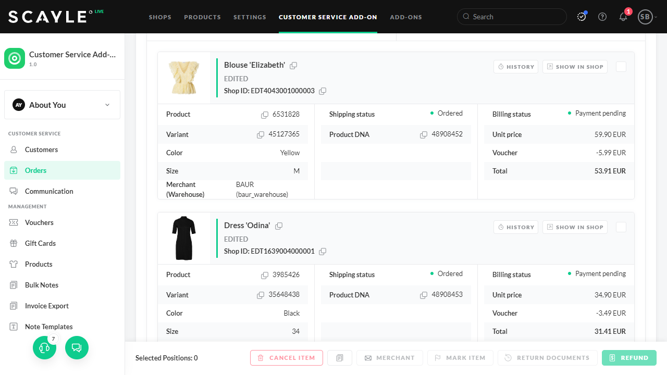The width and height of the screenshot is (667, 375).
Task: Open the green chat bubble widget
Action: (77, 347)
